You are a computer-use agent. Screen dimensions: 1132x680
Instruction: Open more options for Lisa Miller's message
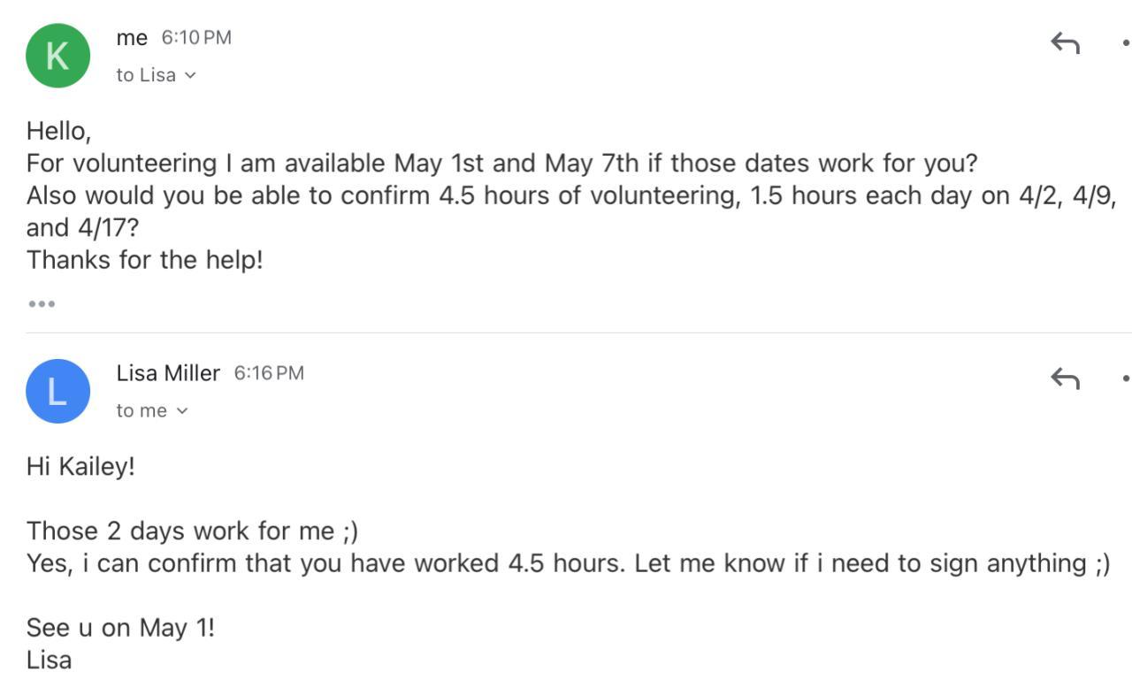pos(1126,378)
